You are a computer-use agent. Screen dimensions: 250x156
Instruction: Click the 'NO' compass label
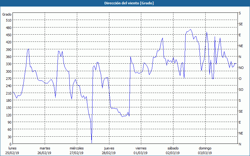241,68
